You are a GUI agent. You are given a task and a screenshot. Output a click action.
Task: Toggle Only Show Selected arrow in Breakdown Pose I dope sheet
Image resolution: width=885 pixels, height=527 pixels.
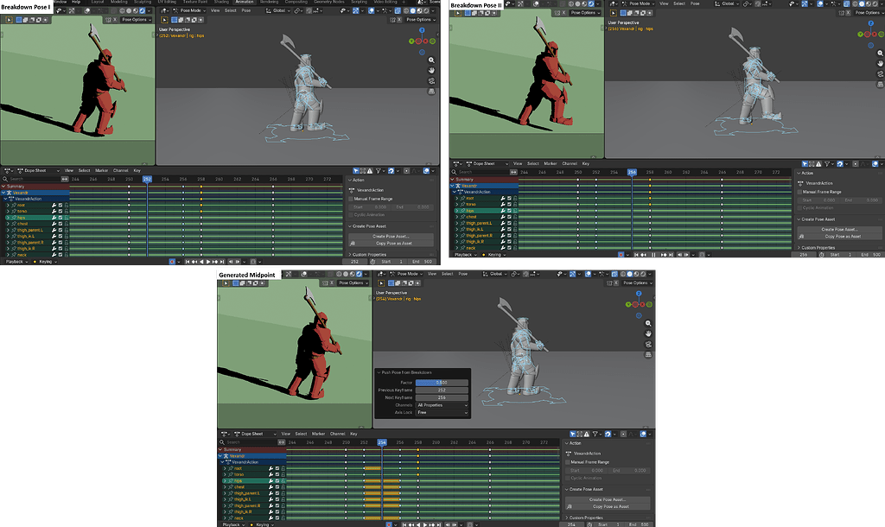[356, 170]
